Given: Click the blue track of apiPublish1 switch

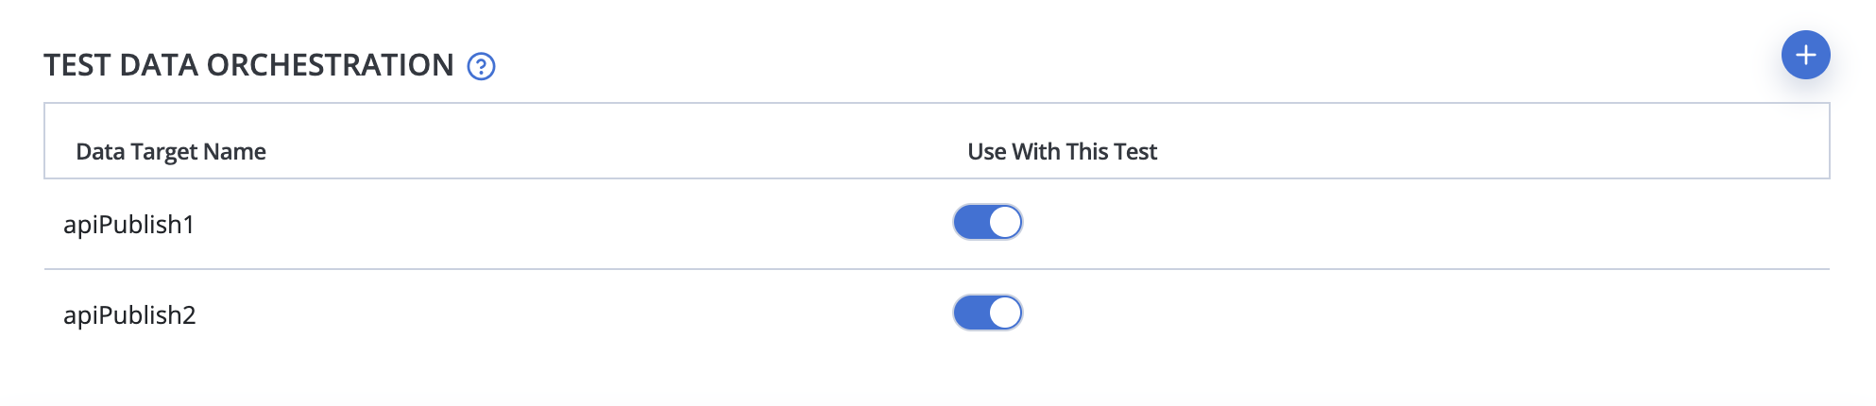Looking at the screenshot, I should pos(971,222).
